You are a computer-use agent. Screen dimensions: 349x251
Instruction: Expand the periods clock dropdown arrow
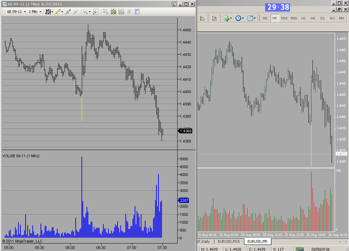pyautogui.click(x=243, y=18)
